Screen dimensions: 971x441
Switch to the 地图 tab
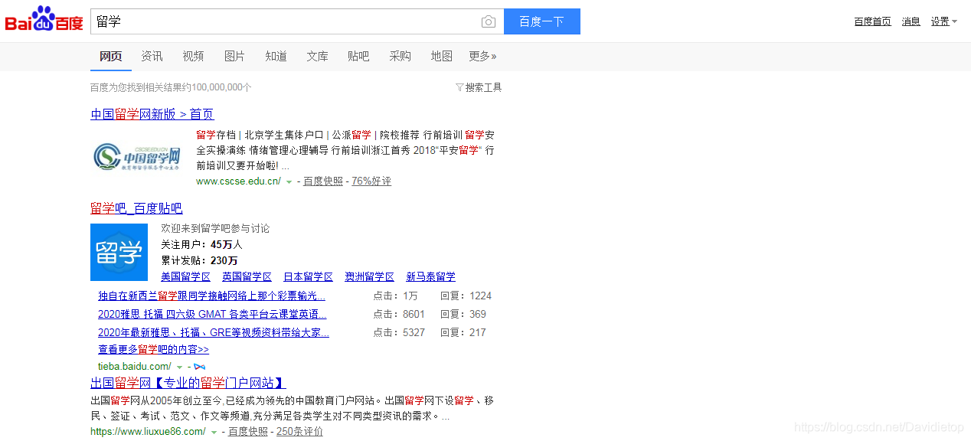(x=441, y=56)
